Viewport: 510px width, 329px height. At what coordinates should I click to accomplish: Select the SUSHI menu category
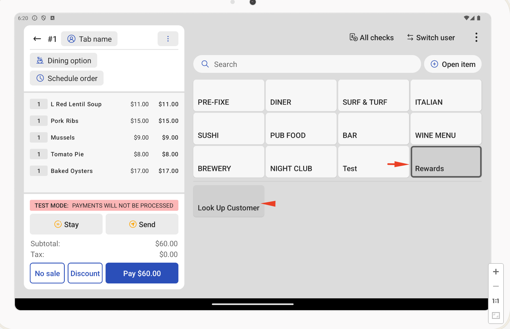[x=229, y=129]
